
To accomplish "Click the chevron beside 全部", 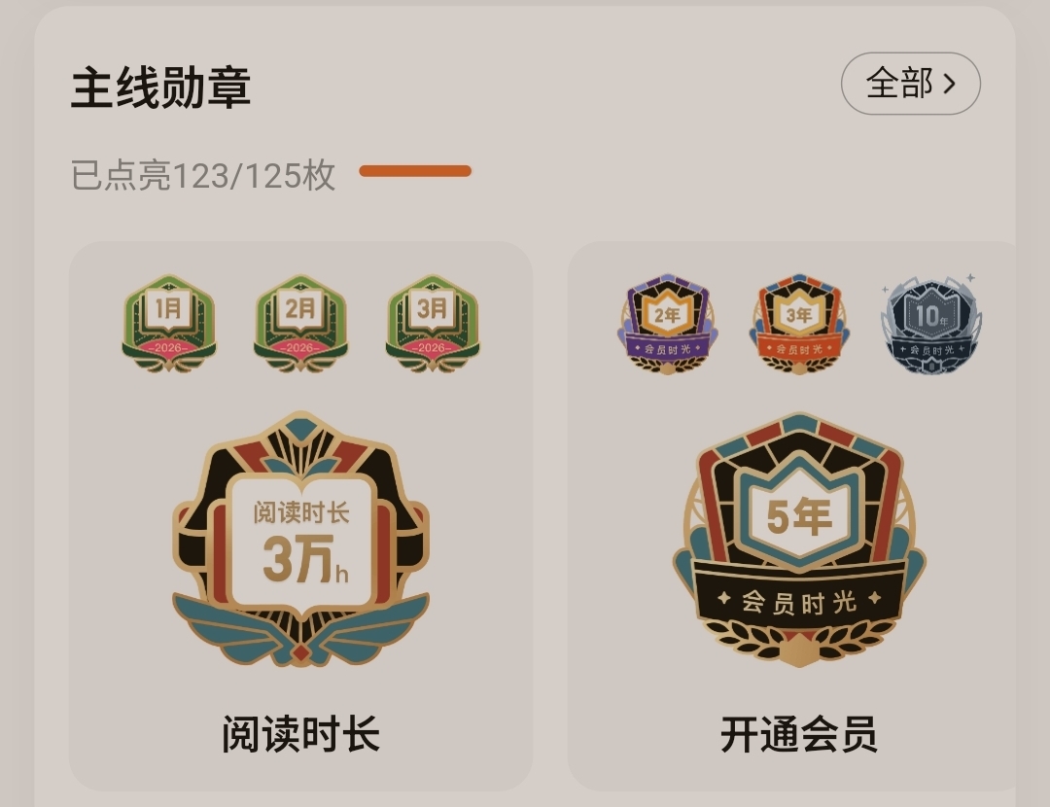I will coord(950,84).
